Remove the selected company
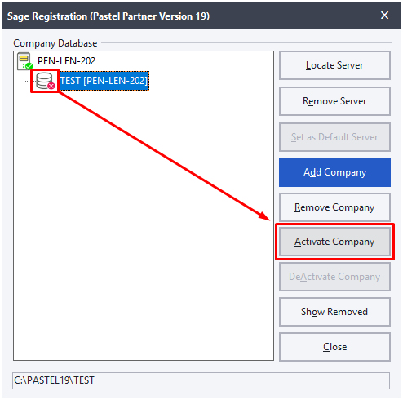This screenshot has height=400, width=403. pyautogui.click(x=334, y=207)
